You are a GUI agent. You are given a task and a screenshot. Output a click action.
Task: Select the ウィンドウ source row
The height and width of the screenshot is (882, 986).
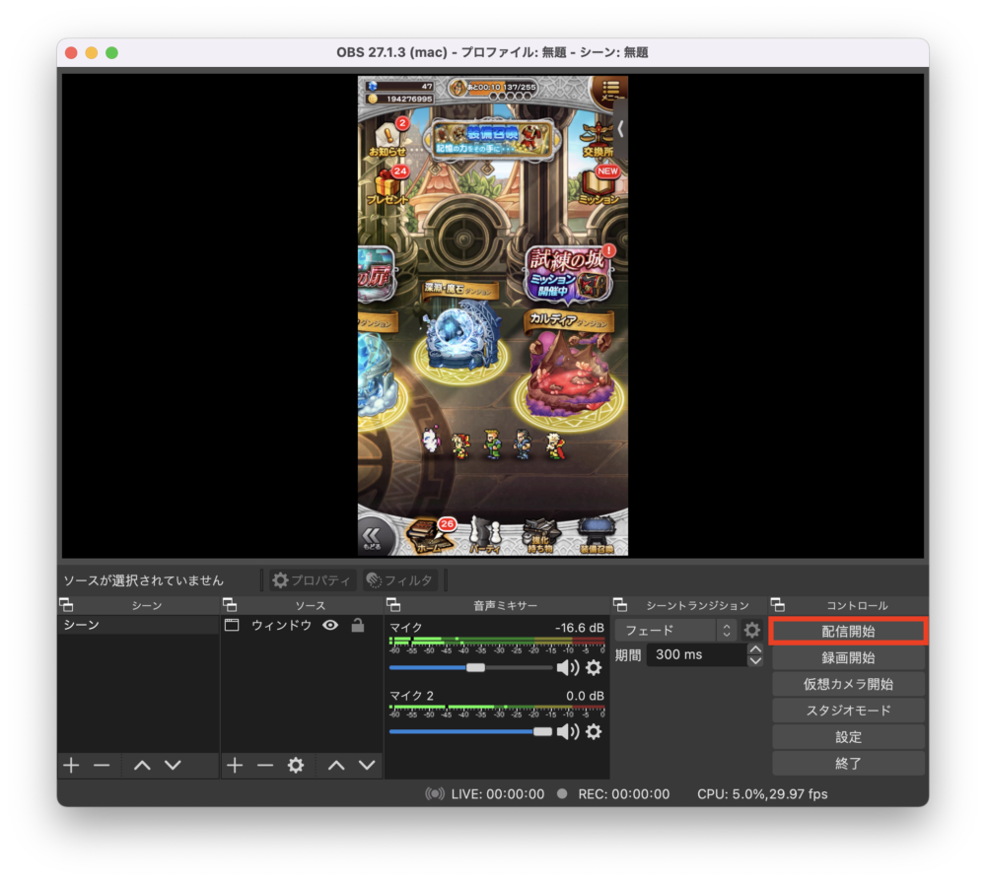click(x=301, y=625)
